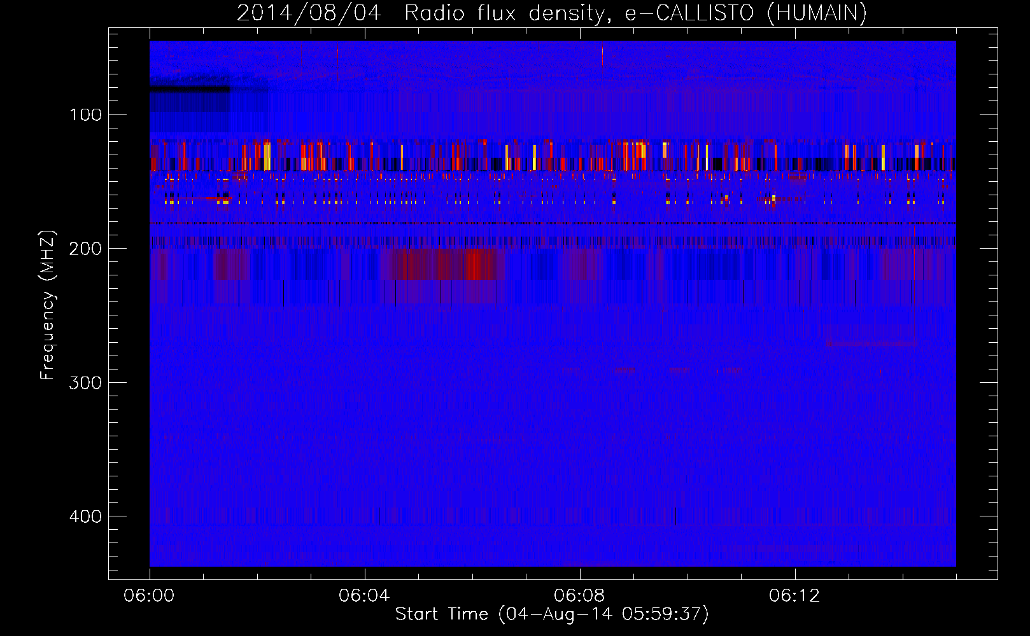Click the 100 frequency tick label
Screen dimensions: 1030x636
pyautogui.click(x=86, y=115)
